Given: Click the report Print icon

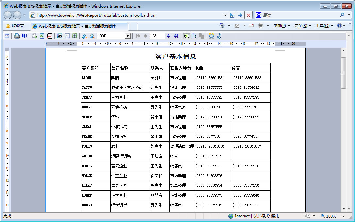Looking at the screenshot, I should [x=17, y=36].
